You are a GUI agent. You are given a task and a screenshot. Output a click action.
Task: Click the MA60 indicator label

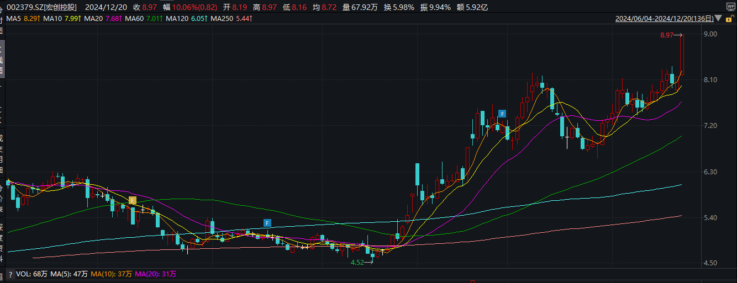134,19
